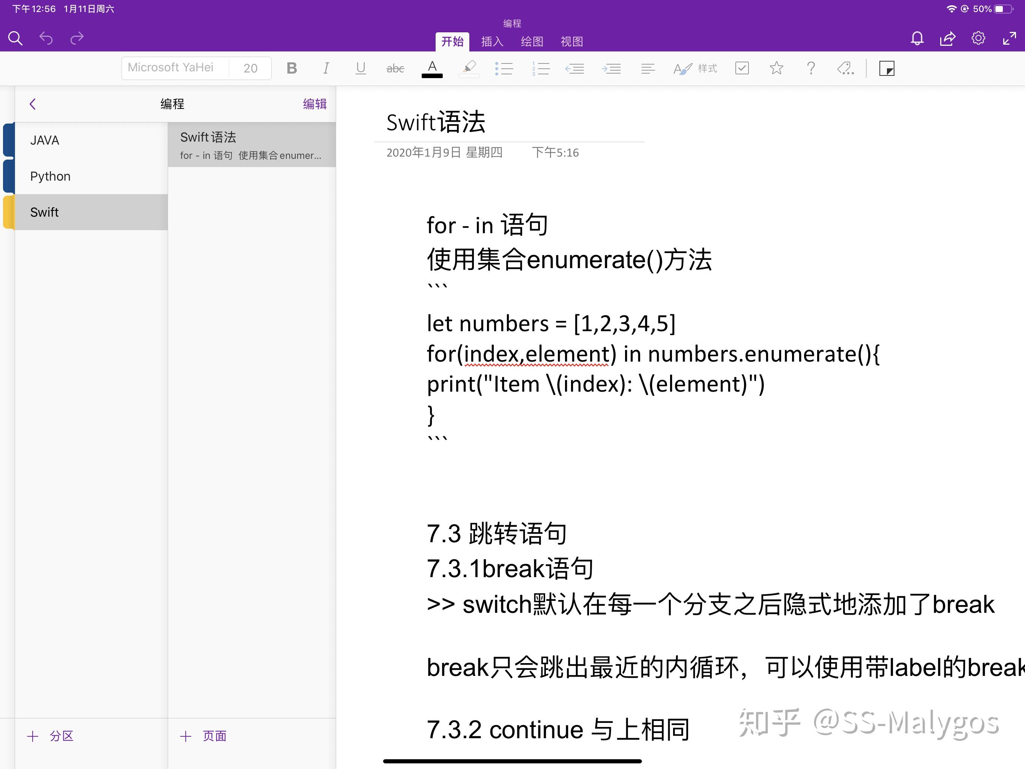Enter full screen mode

(1009, 38)
